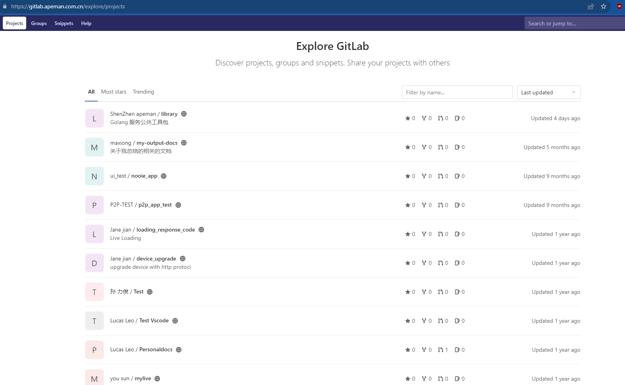Open the ui_test / nooie_app project
This screenshot has width=625, height=385.
click(x=134, y=176)
